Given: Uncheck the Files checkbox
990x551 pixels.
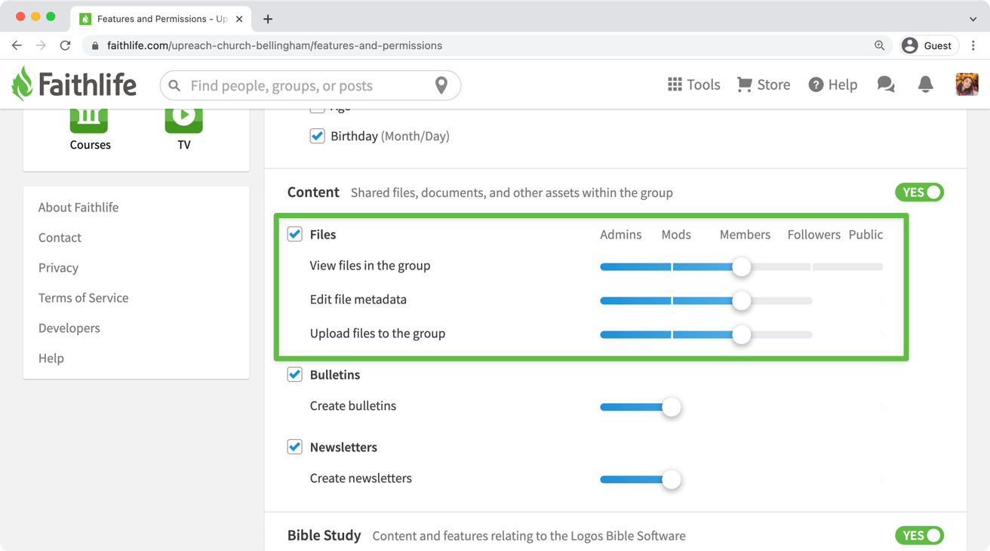Looking at the screenshot, I should 295,234.
